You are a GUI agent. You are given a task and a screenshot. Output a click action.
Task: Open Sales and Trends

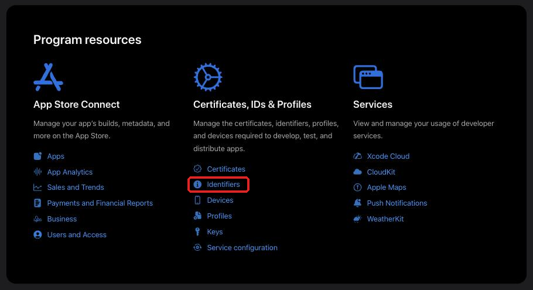(76, 187)
